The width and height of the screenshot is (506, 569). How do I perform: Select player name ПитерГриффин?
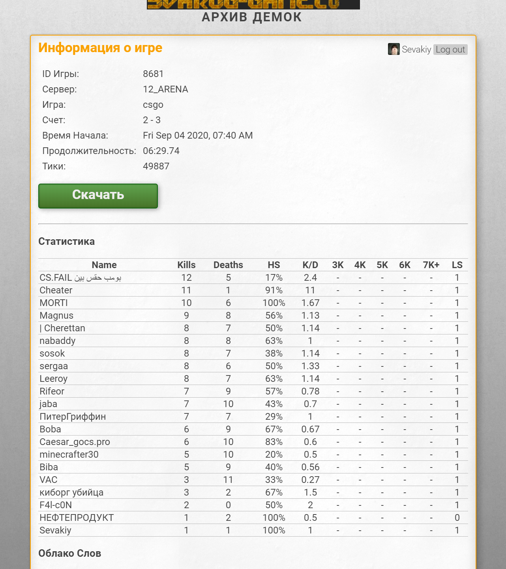coord(73,417)
